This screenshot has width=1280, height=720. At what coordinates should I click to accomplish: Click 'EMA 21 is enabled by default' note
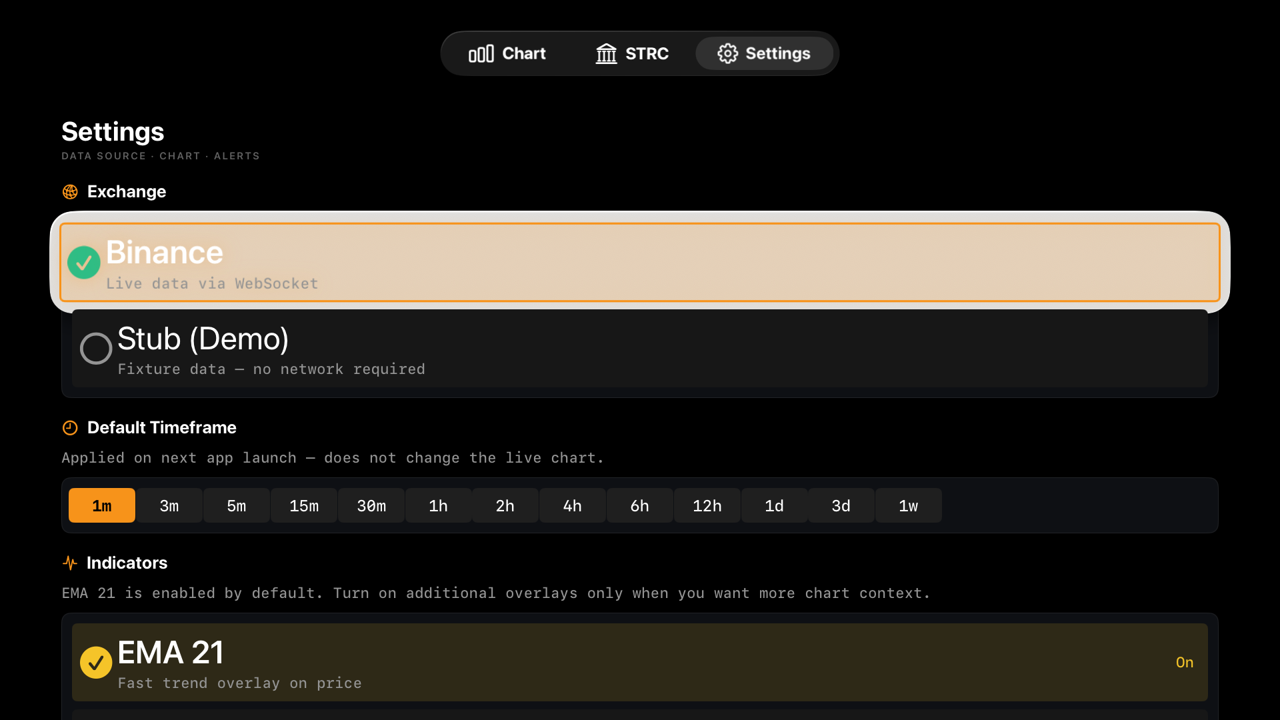tap(496, 593)
